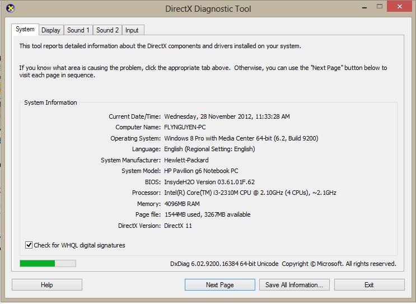This screenshot has height=304, width=416.
Task: Click the Hewlett-Packard manufacturer value
Action: point(186,160)
